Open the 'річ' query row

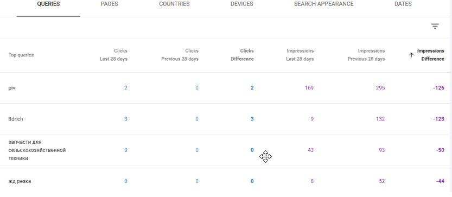[x=226, y=88]
